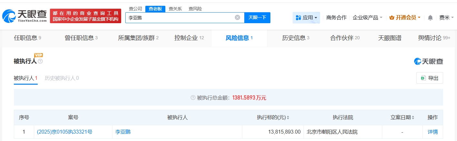Click the VIP badge above 被执行人
Viewport: 457px width, 141px height.
38,55
